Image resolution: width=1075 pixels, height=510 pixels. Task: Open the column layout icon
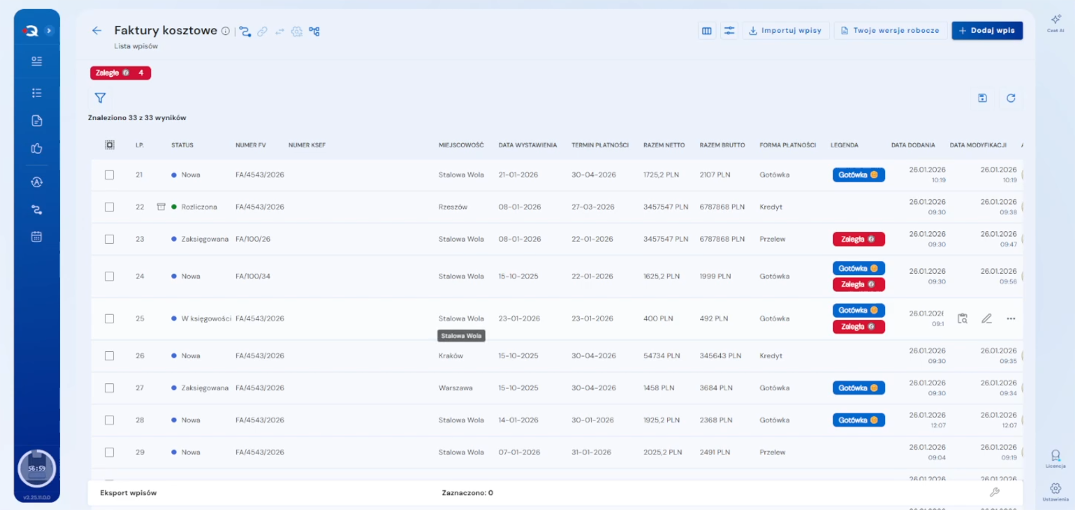coord(706,31)
